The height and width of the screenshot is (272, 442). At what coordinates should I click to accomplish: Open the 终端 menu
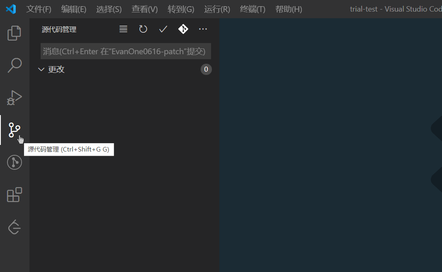click(253, 9)
